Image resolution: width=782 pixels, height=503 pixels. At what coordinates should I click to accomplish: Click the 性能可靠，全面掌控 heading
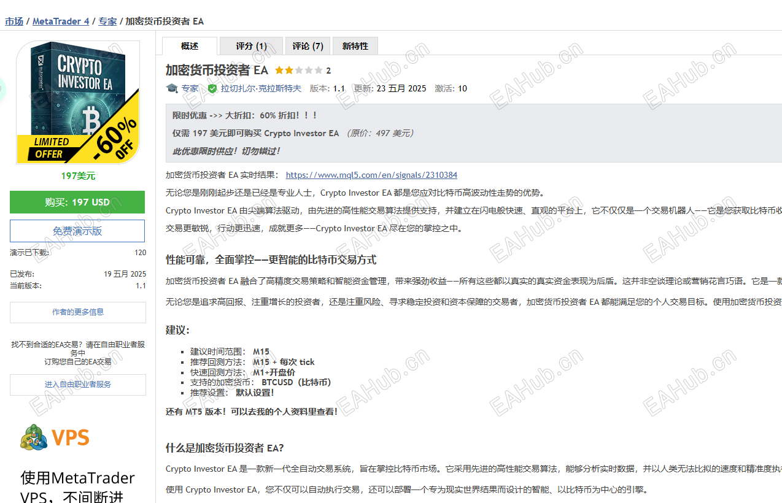(271, 260)
